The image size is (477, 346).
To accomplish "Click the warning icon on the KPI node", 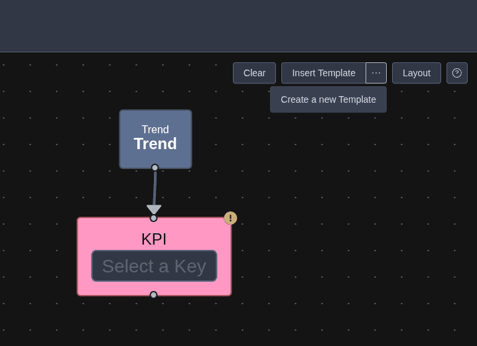I will point(230,218).
